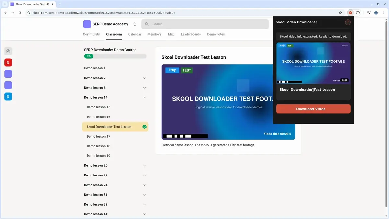Open Demo lesson 15
The height and width of the screenshot is (219, 389).
(x=99, y=107)
